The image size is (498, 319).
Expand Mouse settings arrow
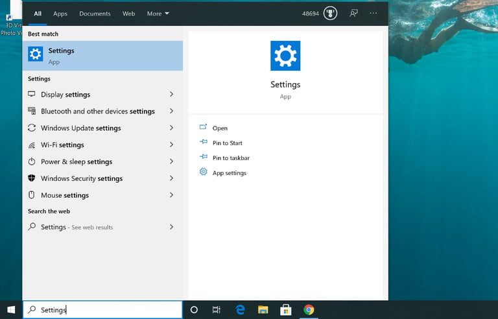171,195
